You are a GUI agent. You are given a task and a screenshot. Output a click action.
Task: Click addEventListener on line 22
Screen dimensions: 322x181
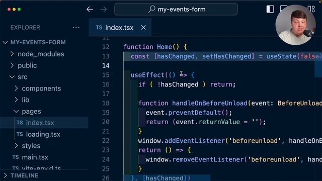[x=195, y=141]
